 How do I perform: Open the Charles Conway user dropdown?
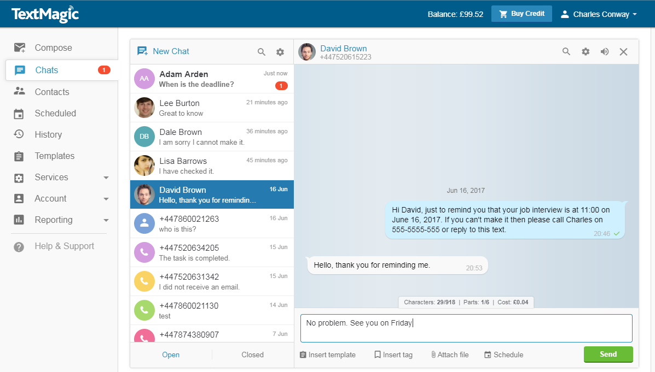[599, 14]
